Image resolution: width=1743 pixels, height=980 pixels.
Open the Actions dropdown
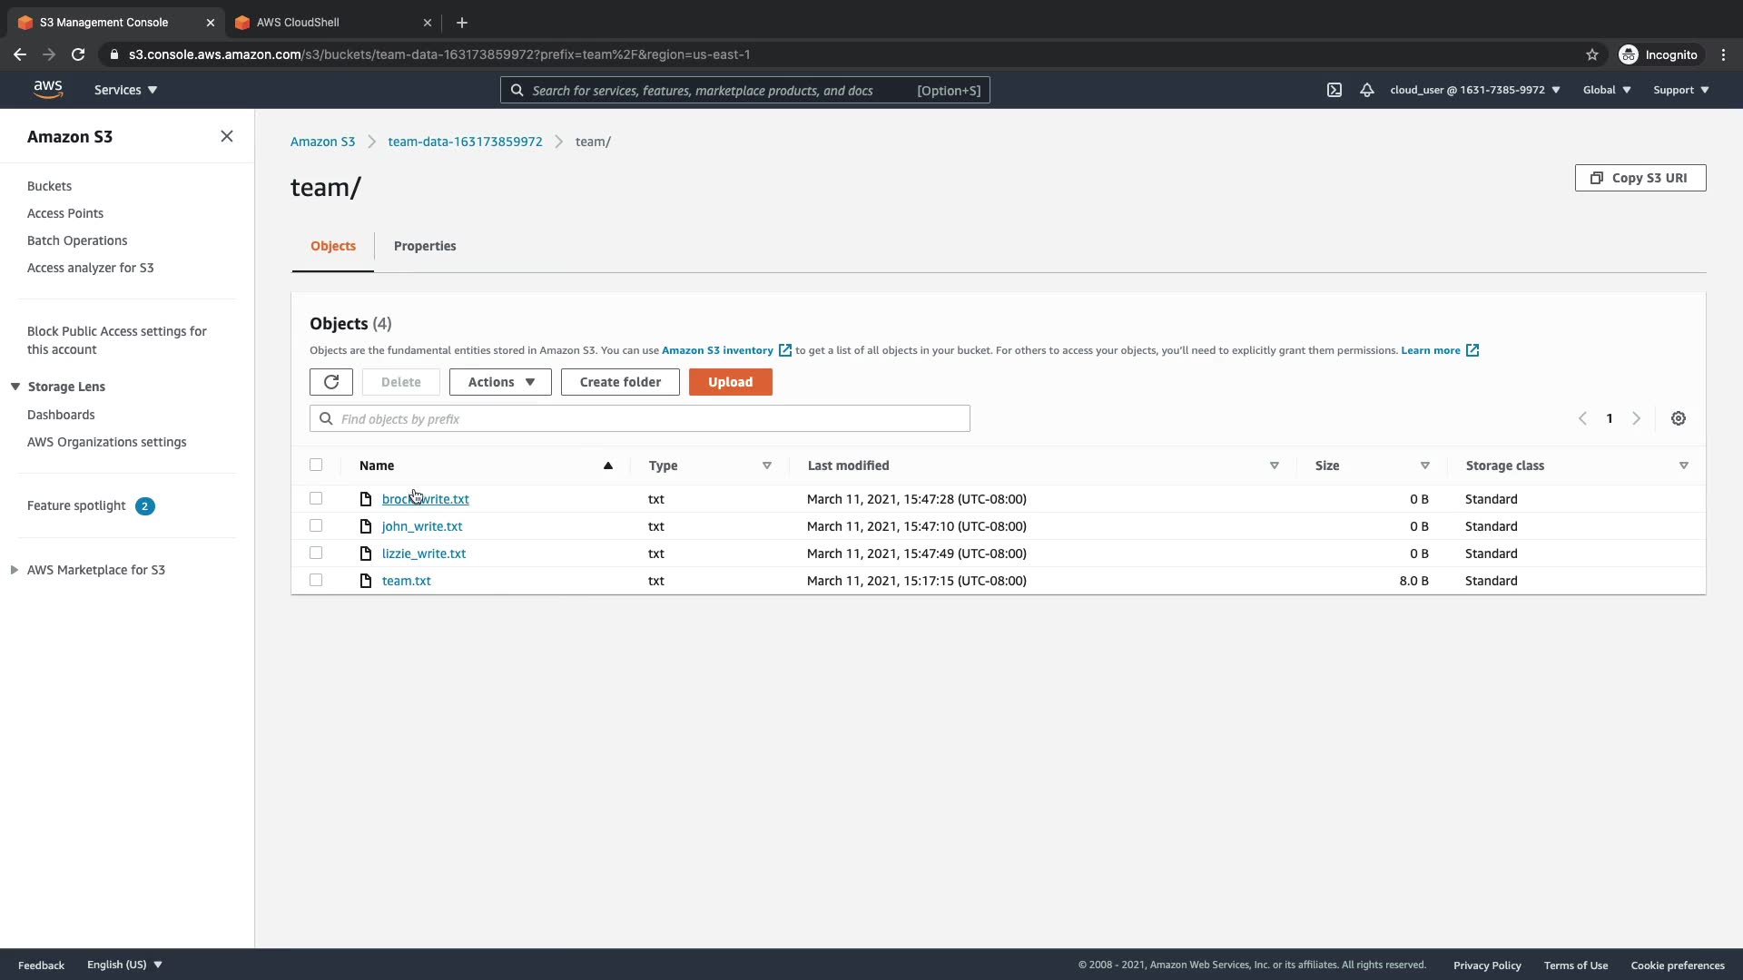point(500,382)
